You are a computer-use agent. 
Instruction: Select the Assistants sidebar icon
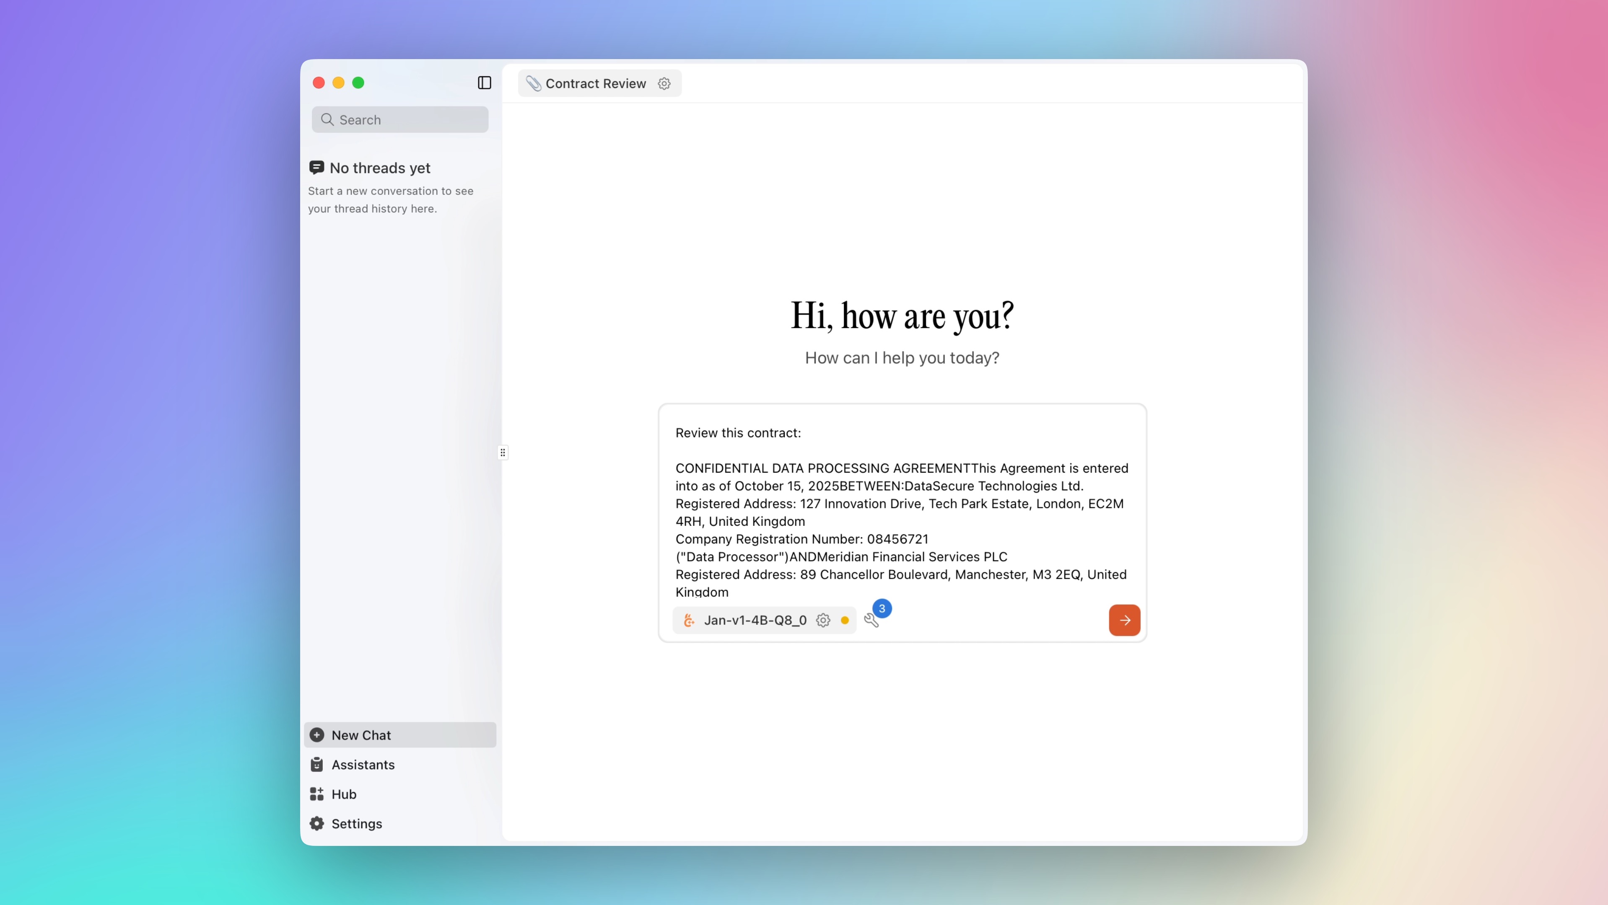coord(317,765)
